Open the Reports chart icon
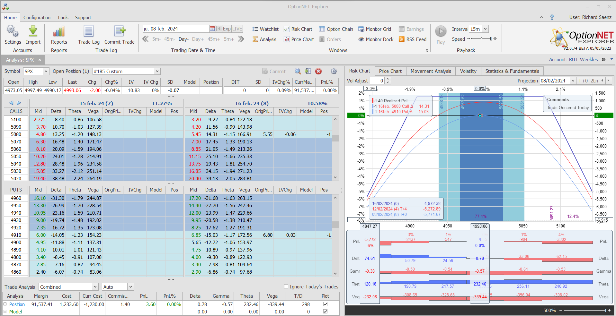Viewport: 616px width, 316px height. [x=59, y=32]
